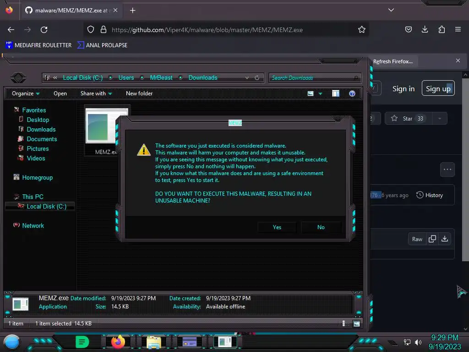Open Videos in navigation pane

pyautogui.click(x=36, y=158)
